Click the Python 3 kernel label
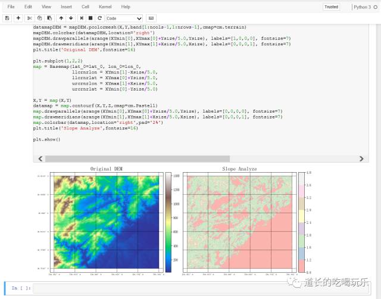This screenshot has width=381, height=299. pos(362,7)
